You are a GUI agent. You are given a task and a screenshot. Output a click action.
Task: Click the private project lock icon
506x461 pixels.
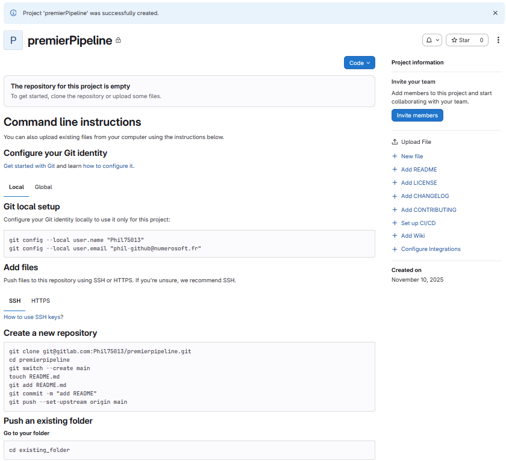click(118, 40)
